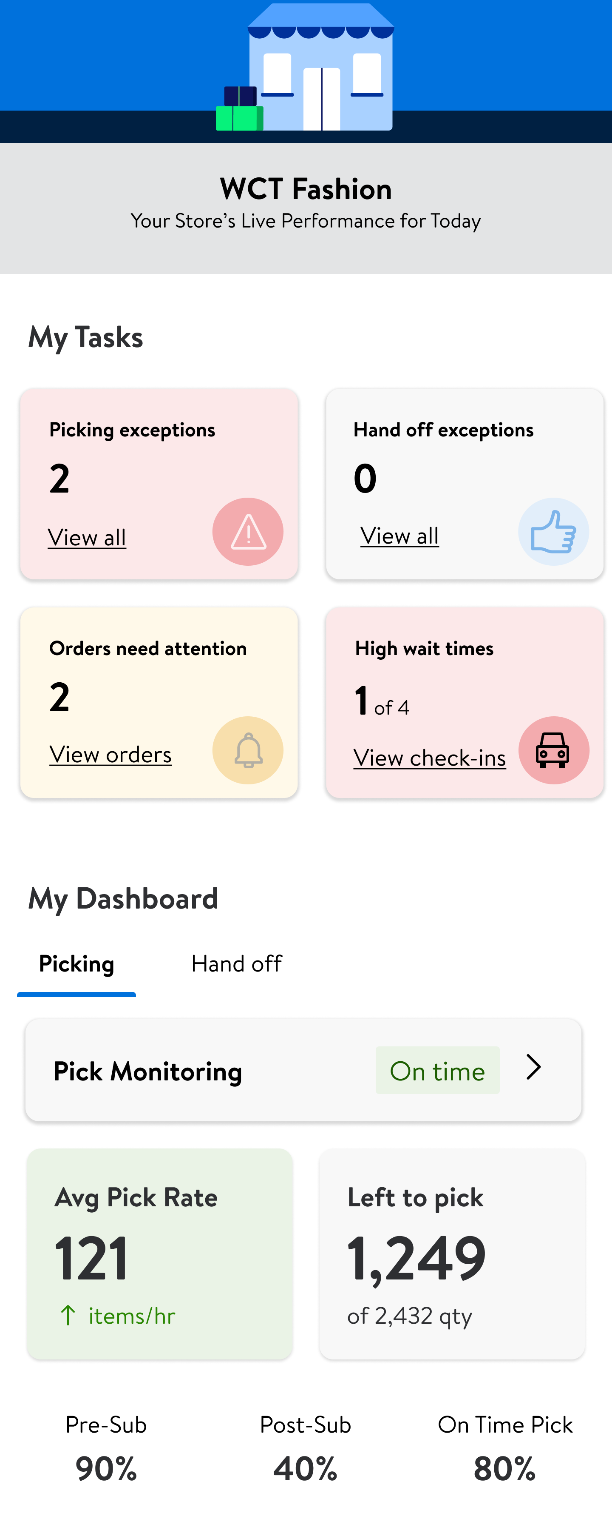Viewport: 612px width, 1533px height.
Task: Click the green up arrow by items/hr
Action: [x=68, y=1315]
